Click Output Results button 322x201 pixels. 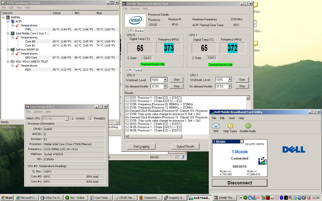[185, 146]
